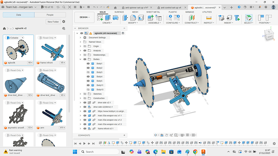Switch to the SHEET METAL tab
278x156 pixels.
tap(153, 12)
